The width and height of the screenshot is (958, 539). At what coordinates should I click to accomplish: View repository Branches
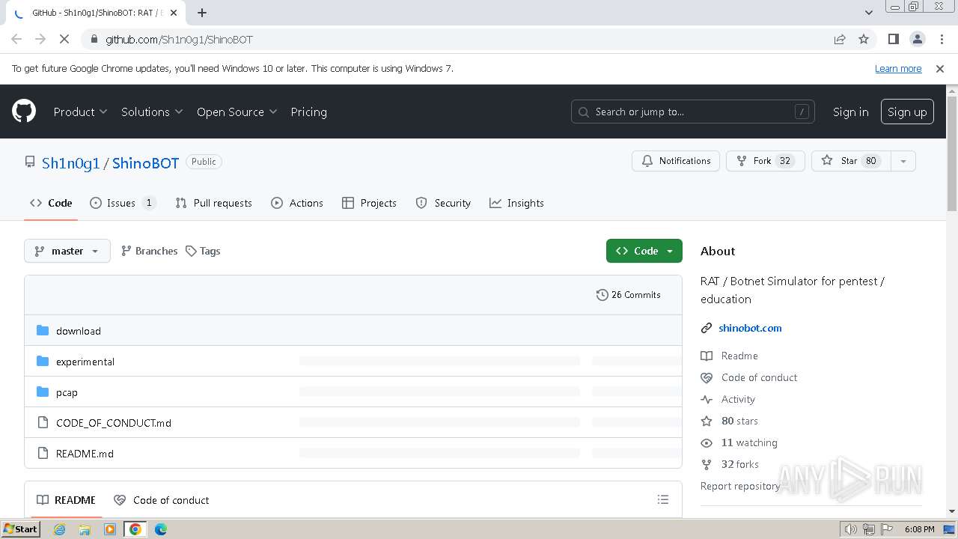pyautogui.click(x=149, y=251)
